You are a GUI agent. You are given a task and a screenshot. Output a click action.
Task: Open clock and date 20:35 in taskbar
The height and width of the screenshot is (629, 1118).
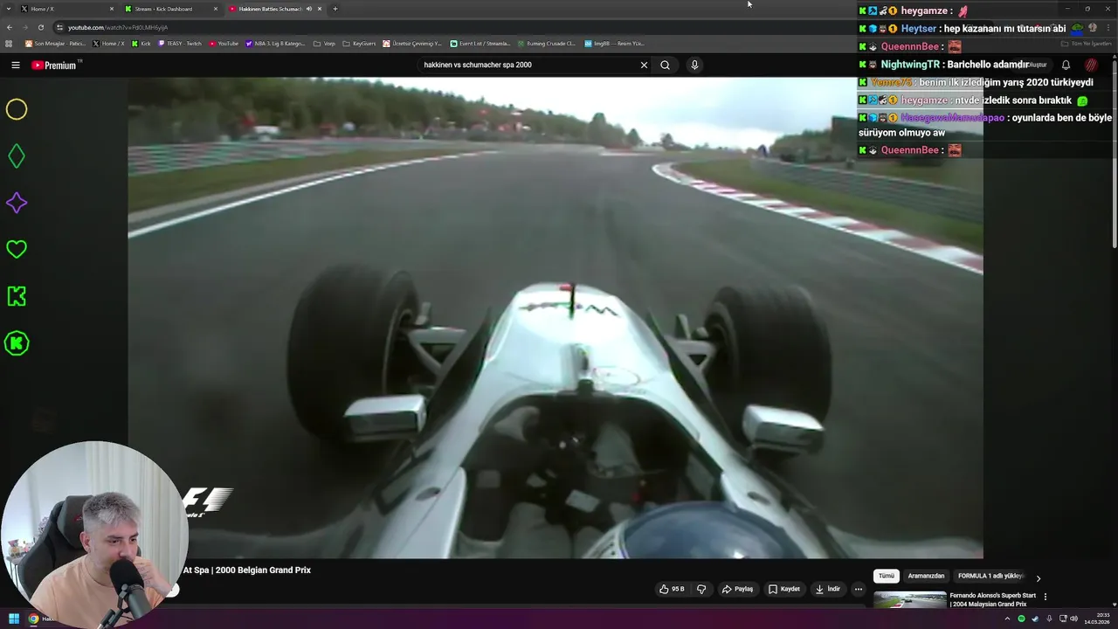click(x=1097, y=619)
